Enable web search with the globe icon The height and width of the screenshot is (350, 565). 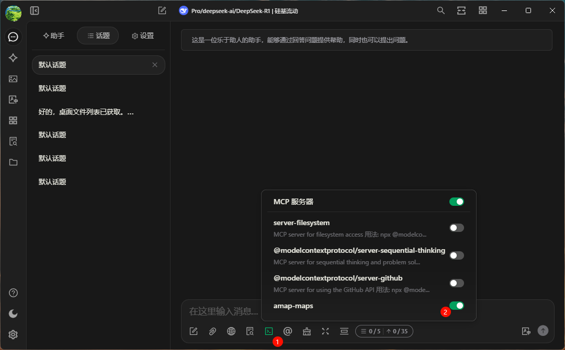pyautogui.click(x=231, y=331)
